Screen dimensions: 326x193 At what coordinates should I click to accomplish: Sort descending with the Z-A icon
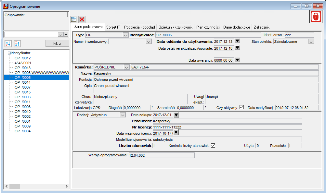click(17, 43)
